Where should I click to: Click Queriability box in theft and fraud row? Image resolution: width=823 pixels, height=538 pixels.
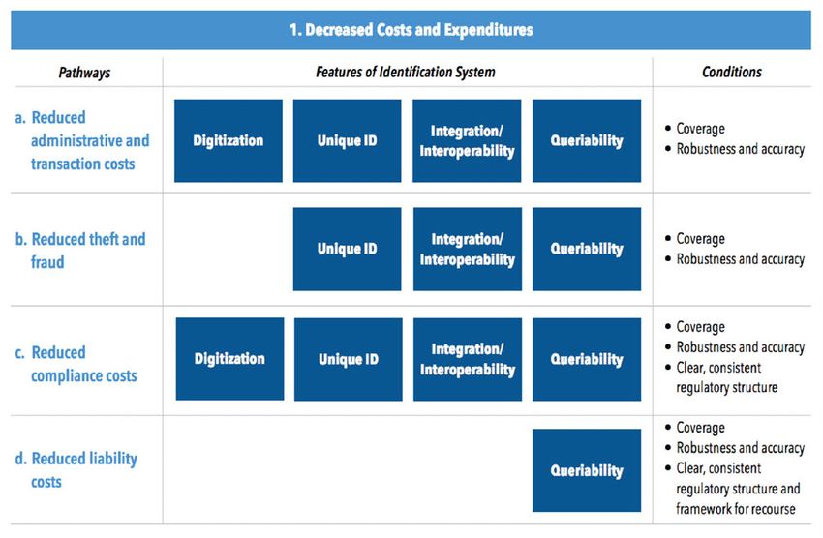587,249
